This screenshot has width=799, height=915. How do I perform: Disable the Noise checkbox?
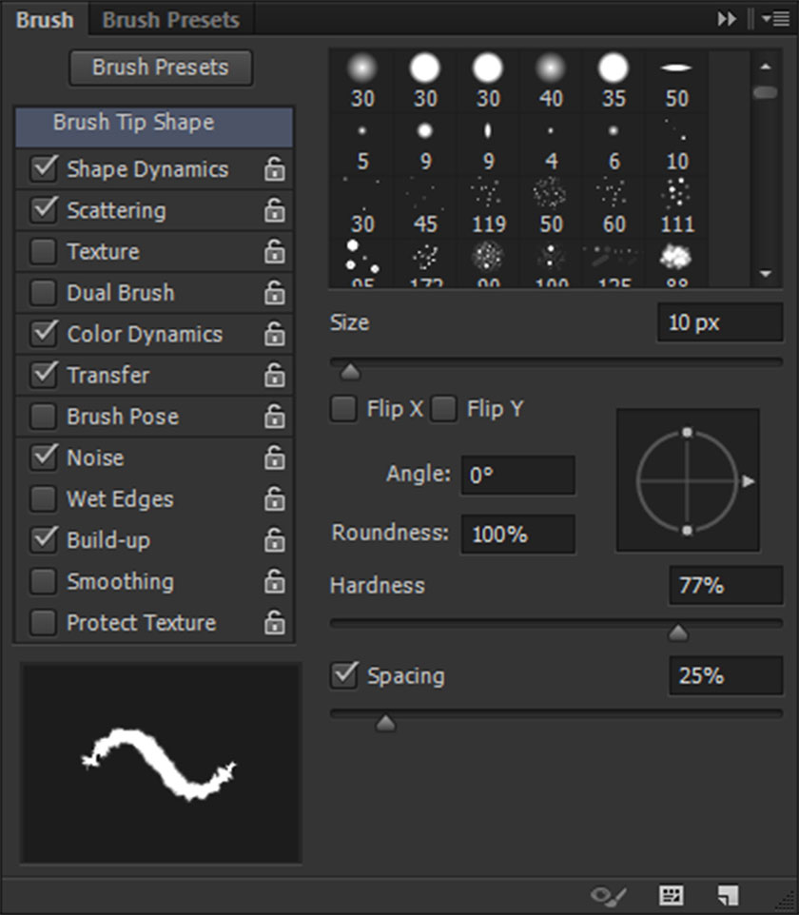(43, 457)
